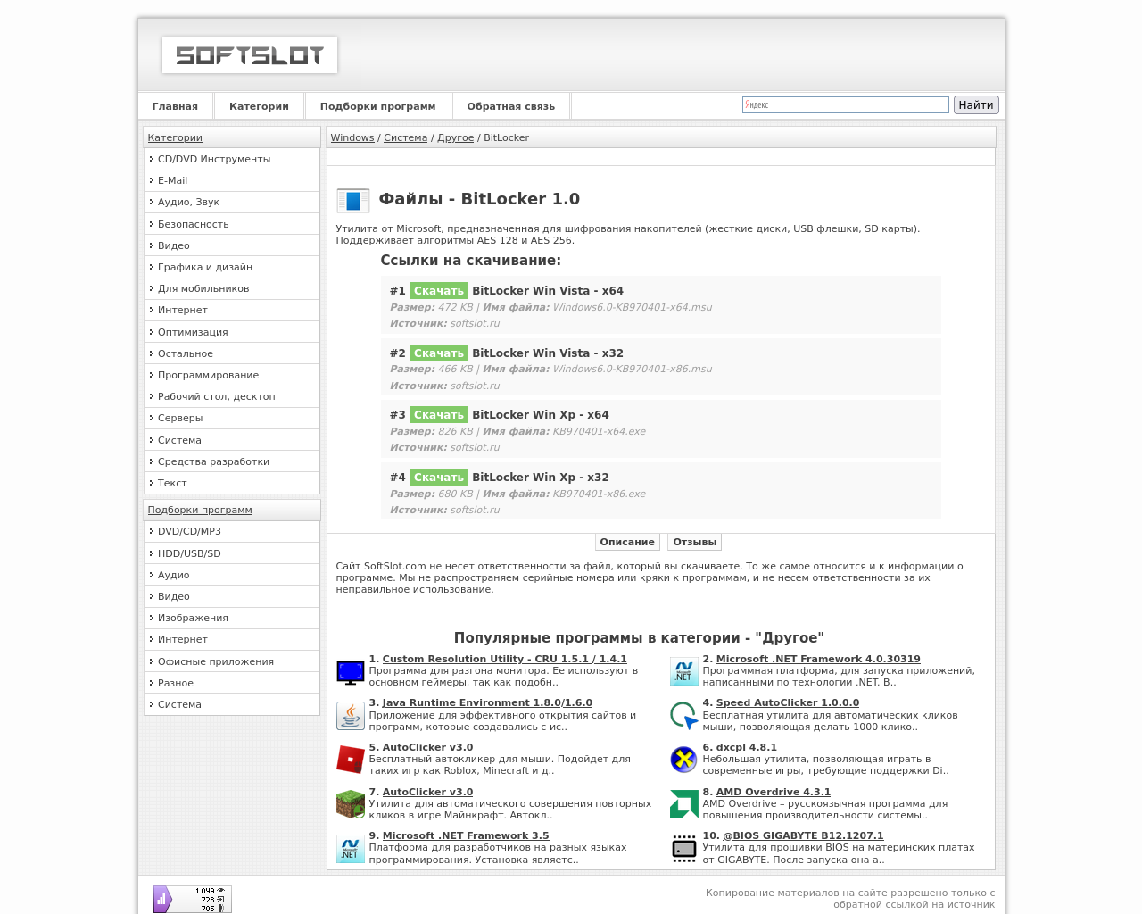Click the Roblox AutoClicker v3.0 icon
The image size is (1142, 914).
point(351,760)
